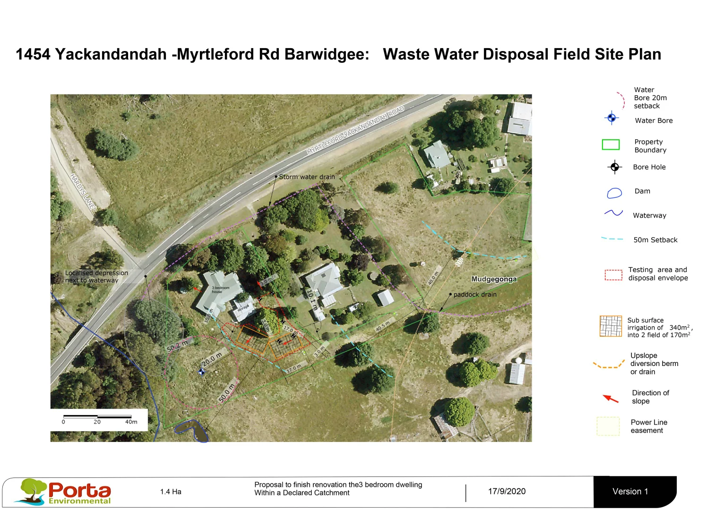The height and width of the screenshot is (510, 707).
Task: Select the Water Bore symbol in the legend
Action: (x=612, y=118)
